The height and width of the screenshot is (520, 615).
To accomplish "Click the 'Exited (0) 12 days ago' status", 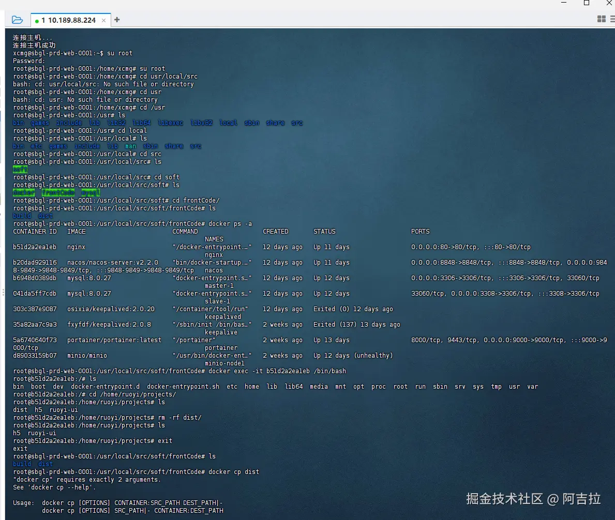I will coord(353,309).
